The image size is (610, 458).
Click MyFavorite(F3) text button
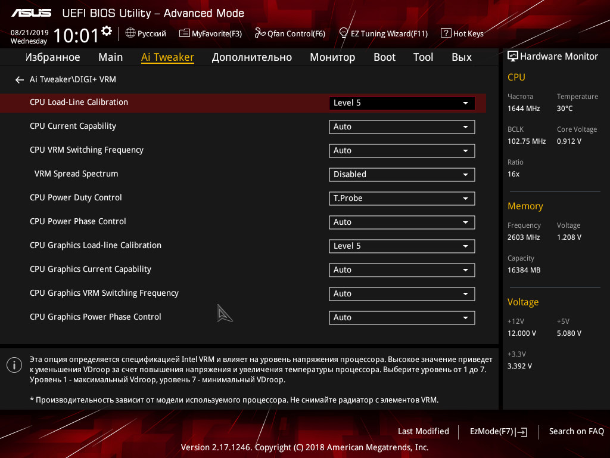[217, 33]
